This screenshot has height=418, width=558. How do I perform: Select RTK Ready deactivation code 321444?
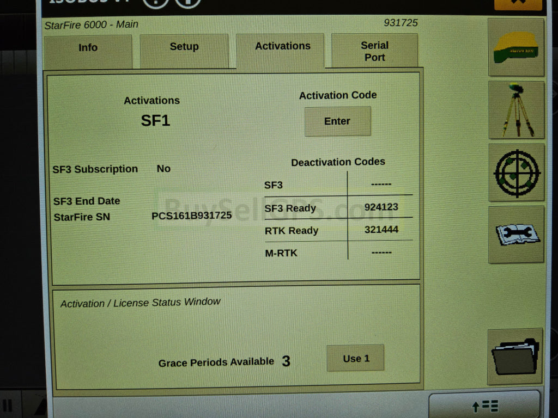pos(381,230)
